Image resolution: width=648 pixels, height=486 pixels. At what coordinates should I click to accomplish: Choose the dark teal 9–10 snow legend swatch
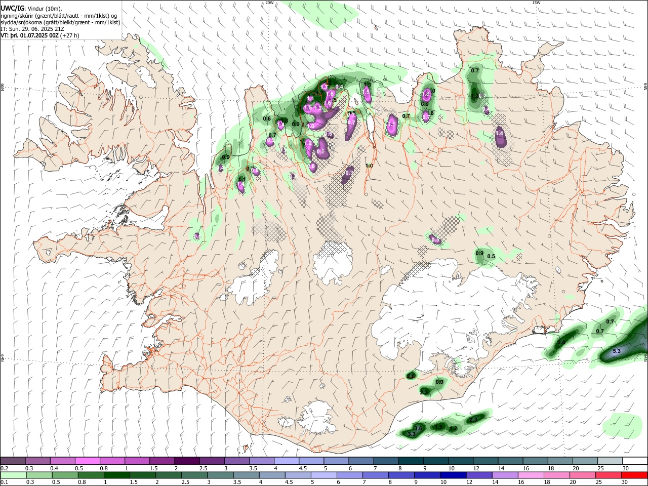(x=435, y=461)
